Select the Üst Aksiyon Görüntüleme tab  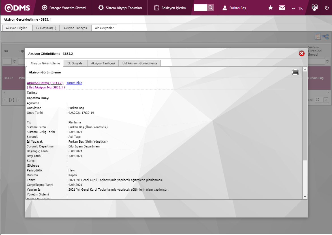click(x=140, y=63)
